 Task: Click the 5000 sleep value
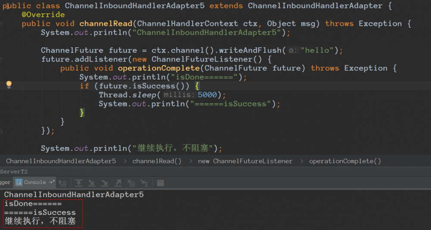coord(207,95)
